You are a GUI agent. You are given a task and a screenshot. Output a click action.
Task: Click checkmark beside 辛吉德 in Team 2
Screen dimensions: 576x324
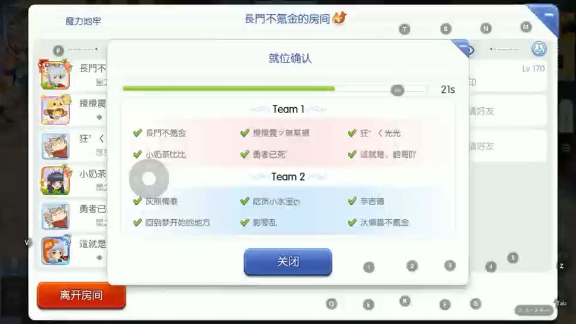point(352,201)
